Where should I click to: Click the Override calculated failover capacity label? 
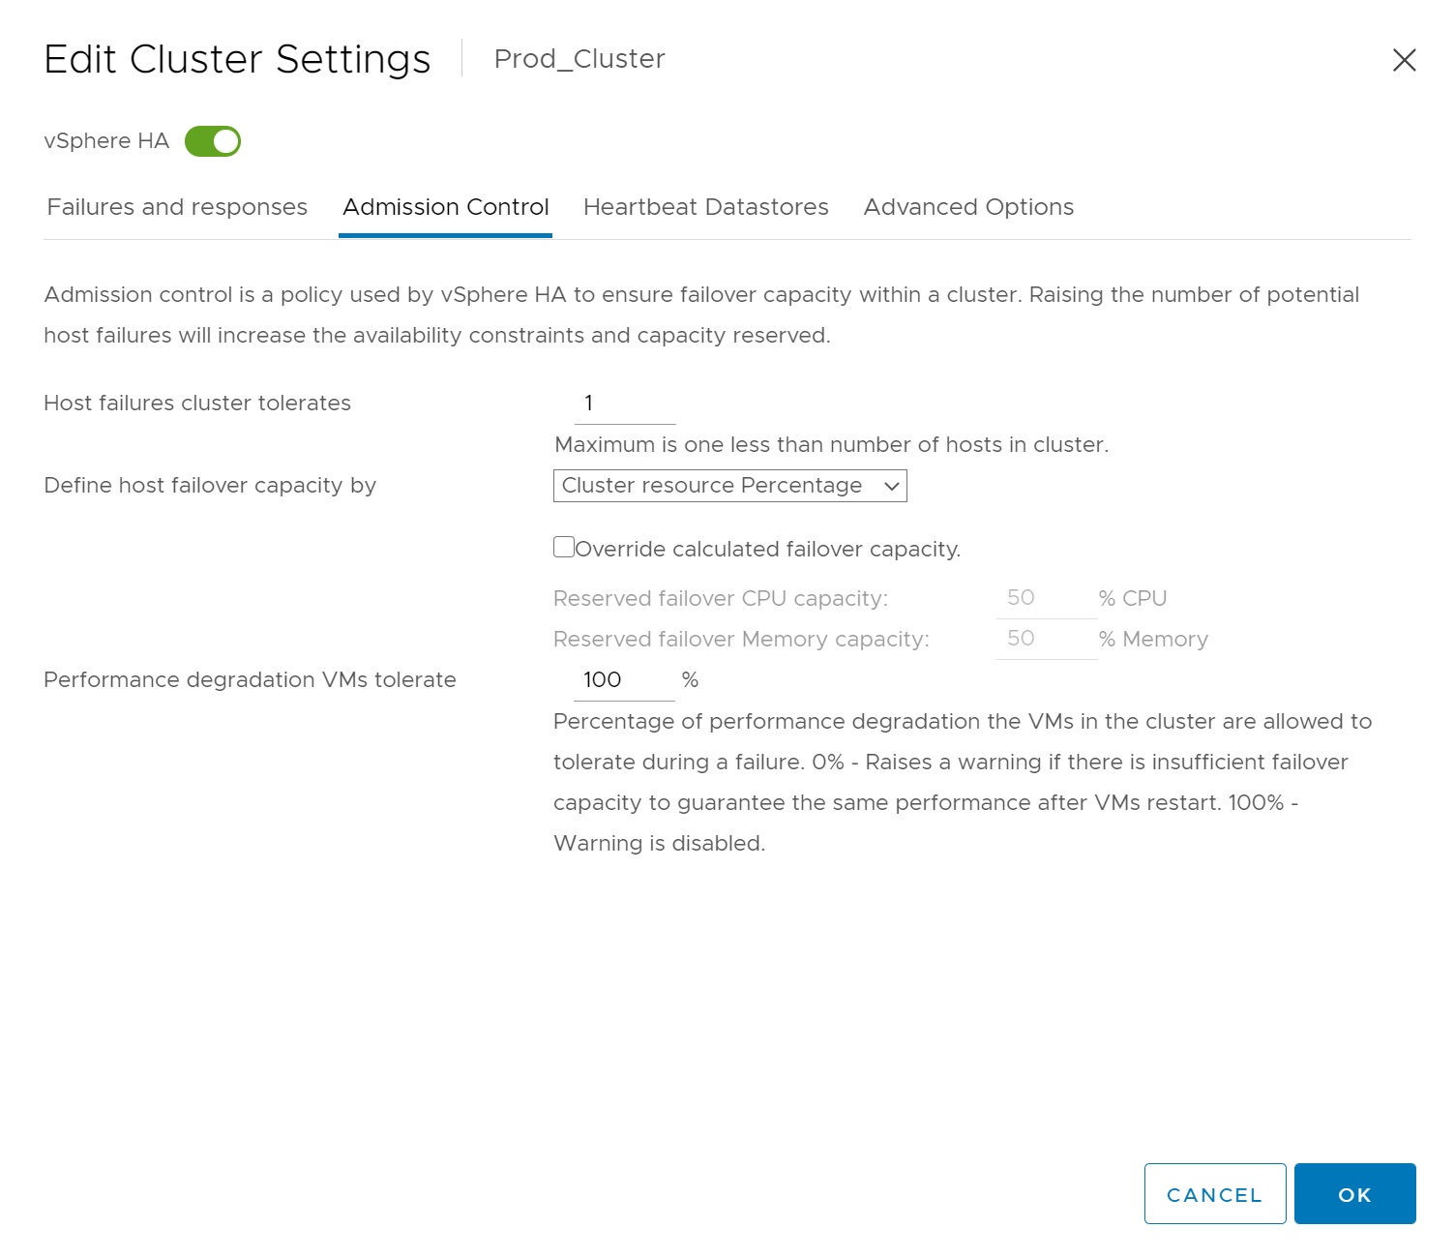tap(767, 549)
